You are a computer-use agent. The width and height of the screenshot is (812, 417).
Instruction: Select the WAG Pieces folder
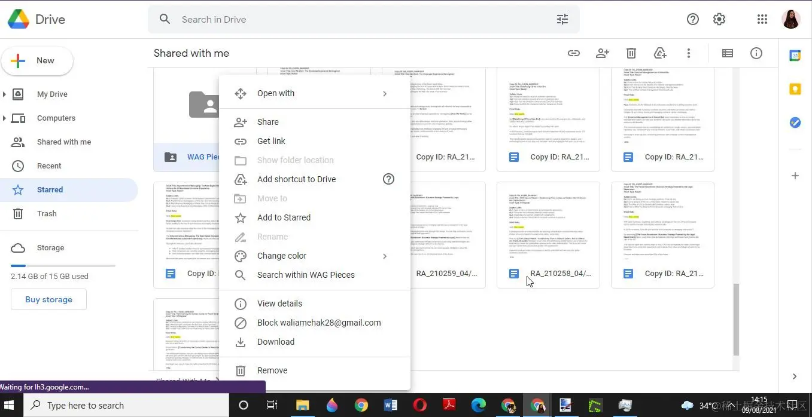tap(187, 119)
